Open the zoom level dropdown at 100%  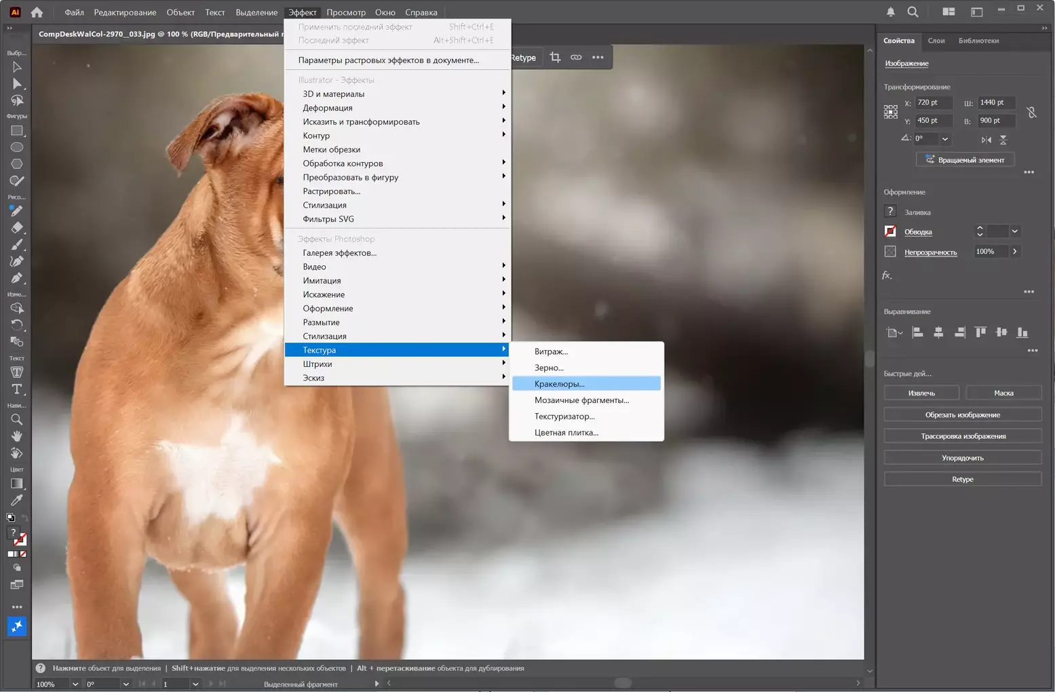(75, 684)
